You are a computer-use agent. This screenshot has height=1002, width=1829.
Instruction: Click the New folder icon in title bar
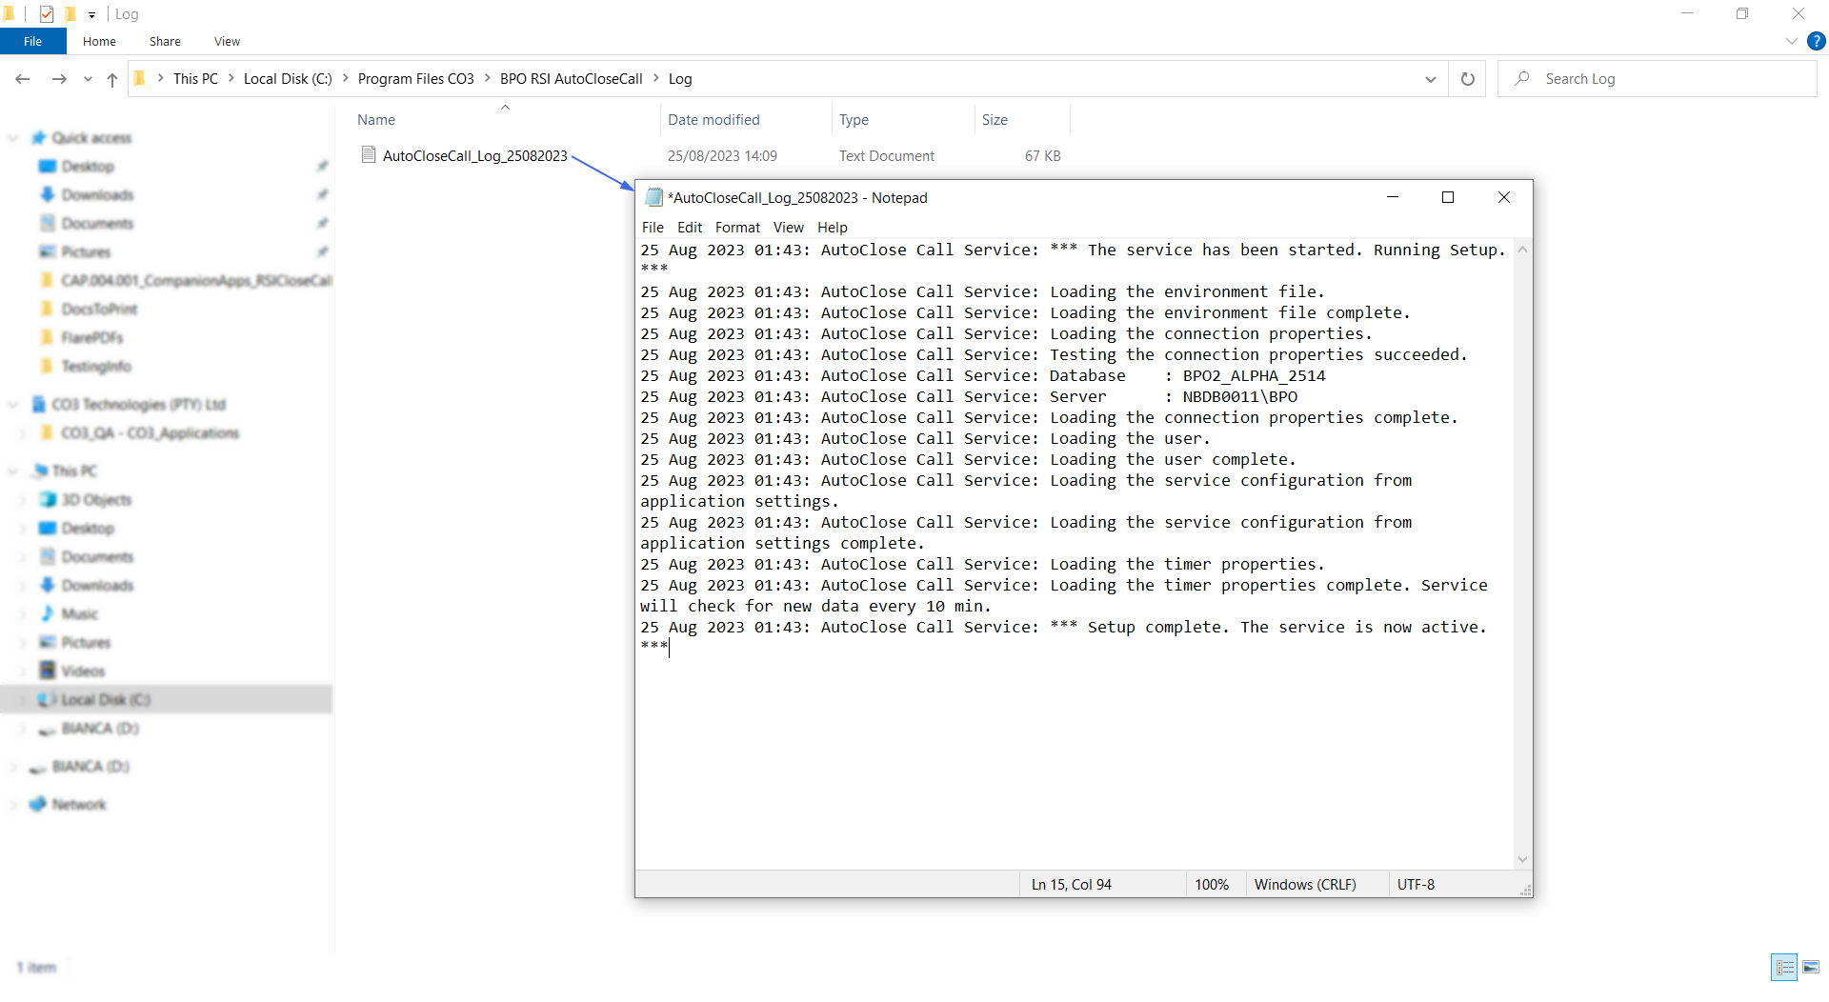(70, 14)
